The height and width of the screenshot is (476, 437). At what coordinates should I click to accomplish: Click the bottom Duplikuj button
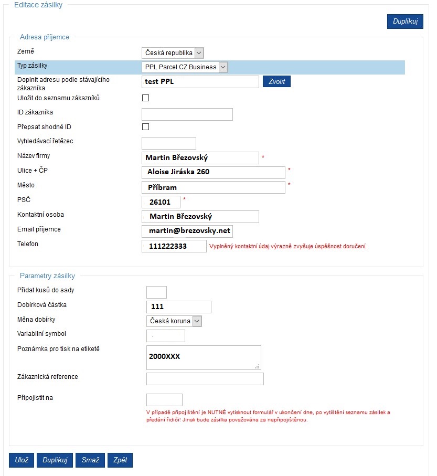click(55, 460)
